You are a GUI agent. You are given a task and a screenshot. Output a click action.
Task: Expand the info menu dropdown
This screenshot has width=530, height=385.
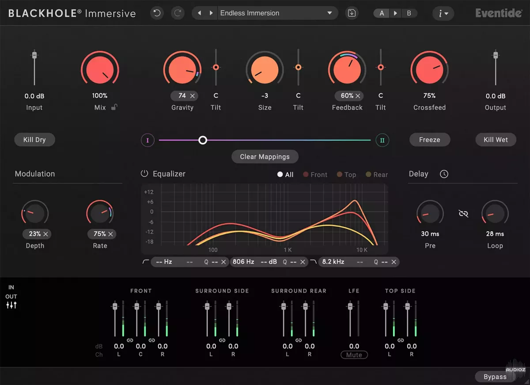coord(443,13)
